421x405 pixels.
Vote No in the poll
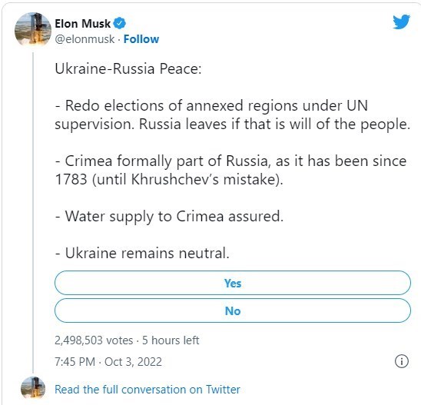coord(233,310)
